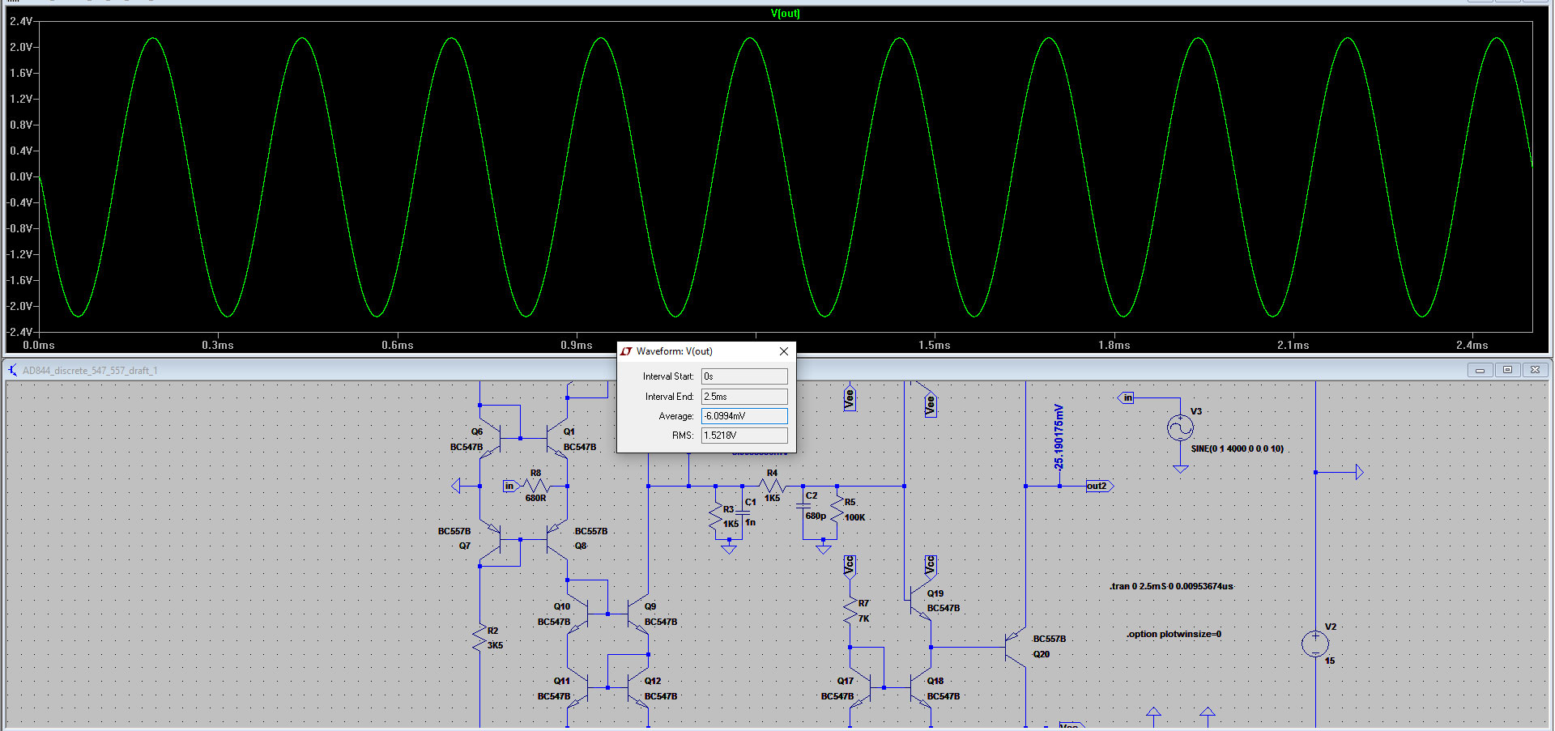1555x731 pixels.
Task: Click the SINE(0 1 4000 0 0 0 10) text
Action: (x=1237, y=448)
